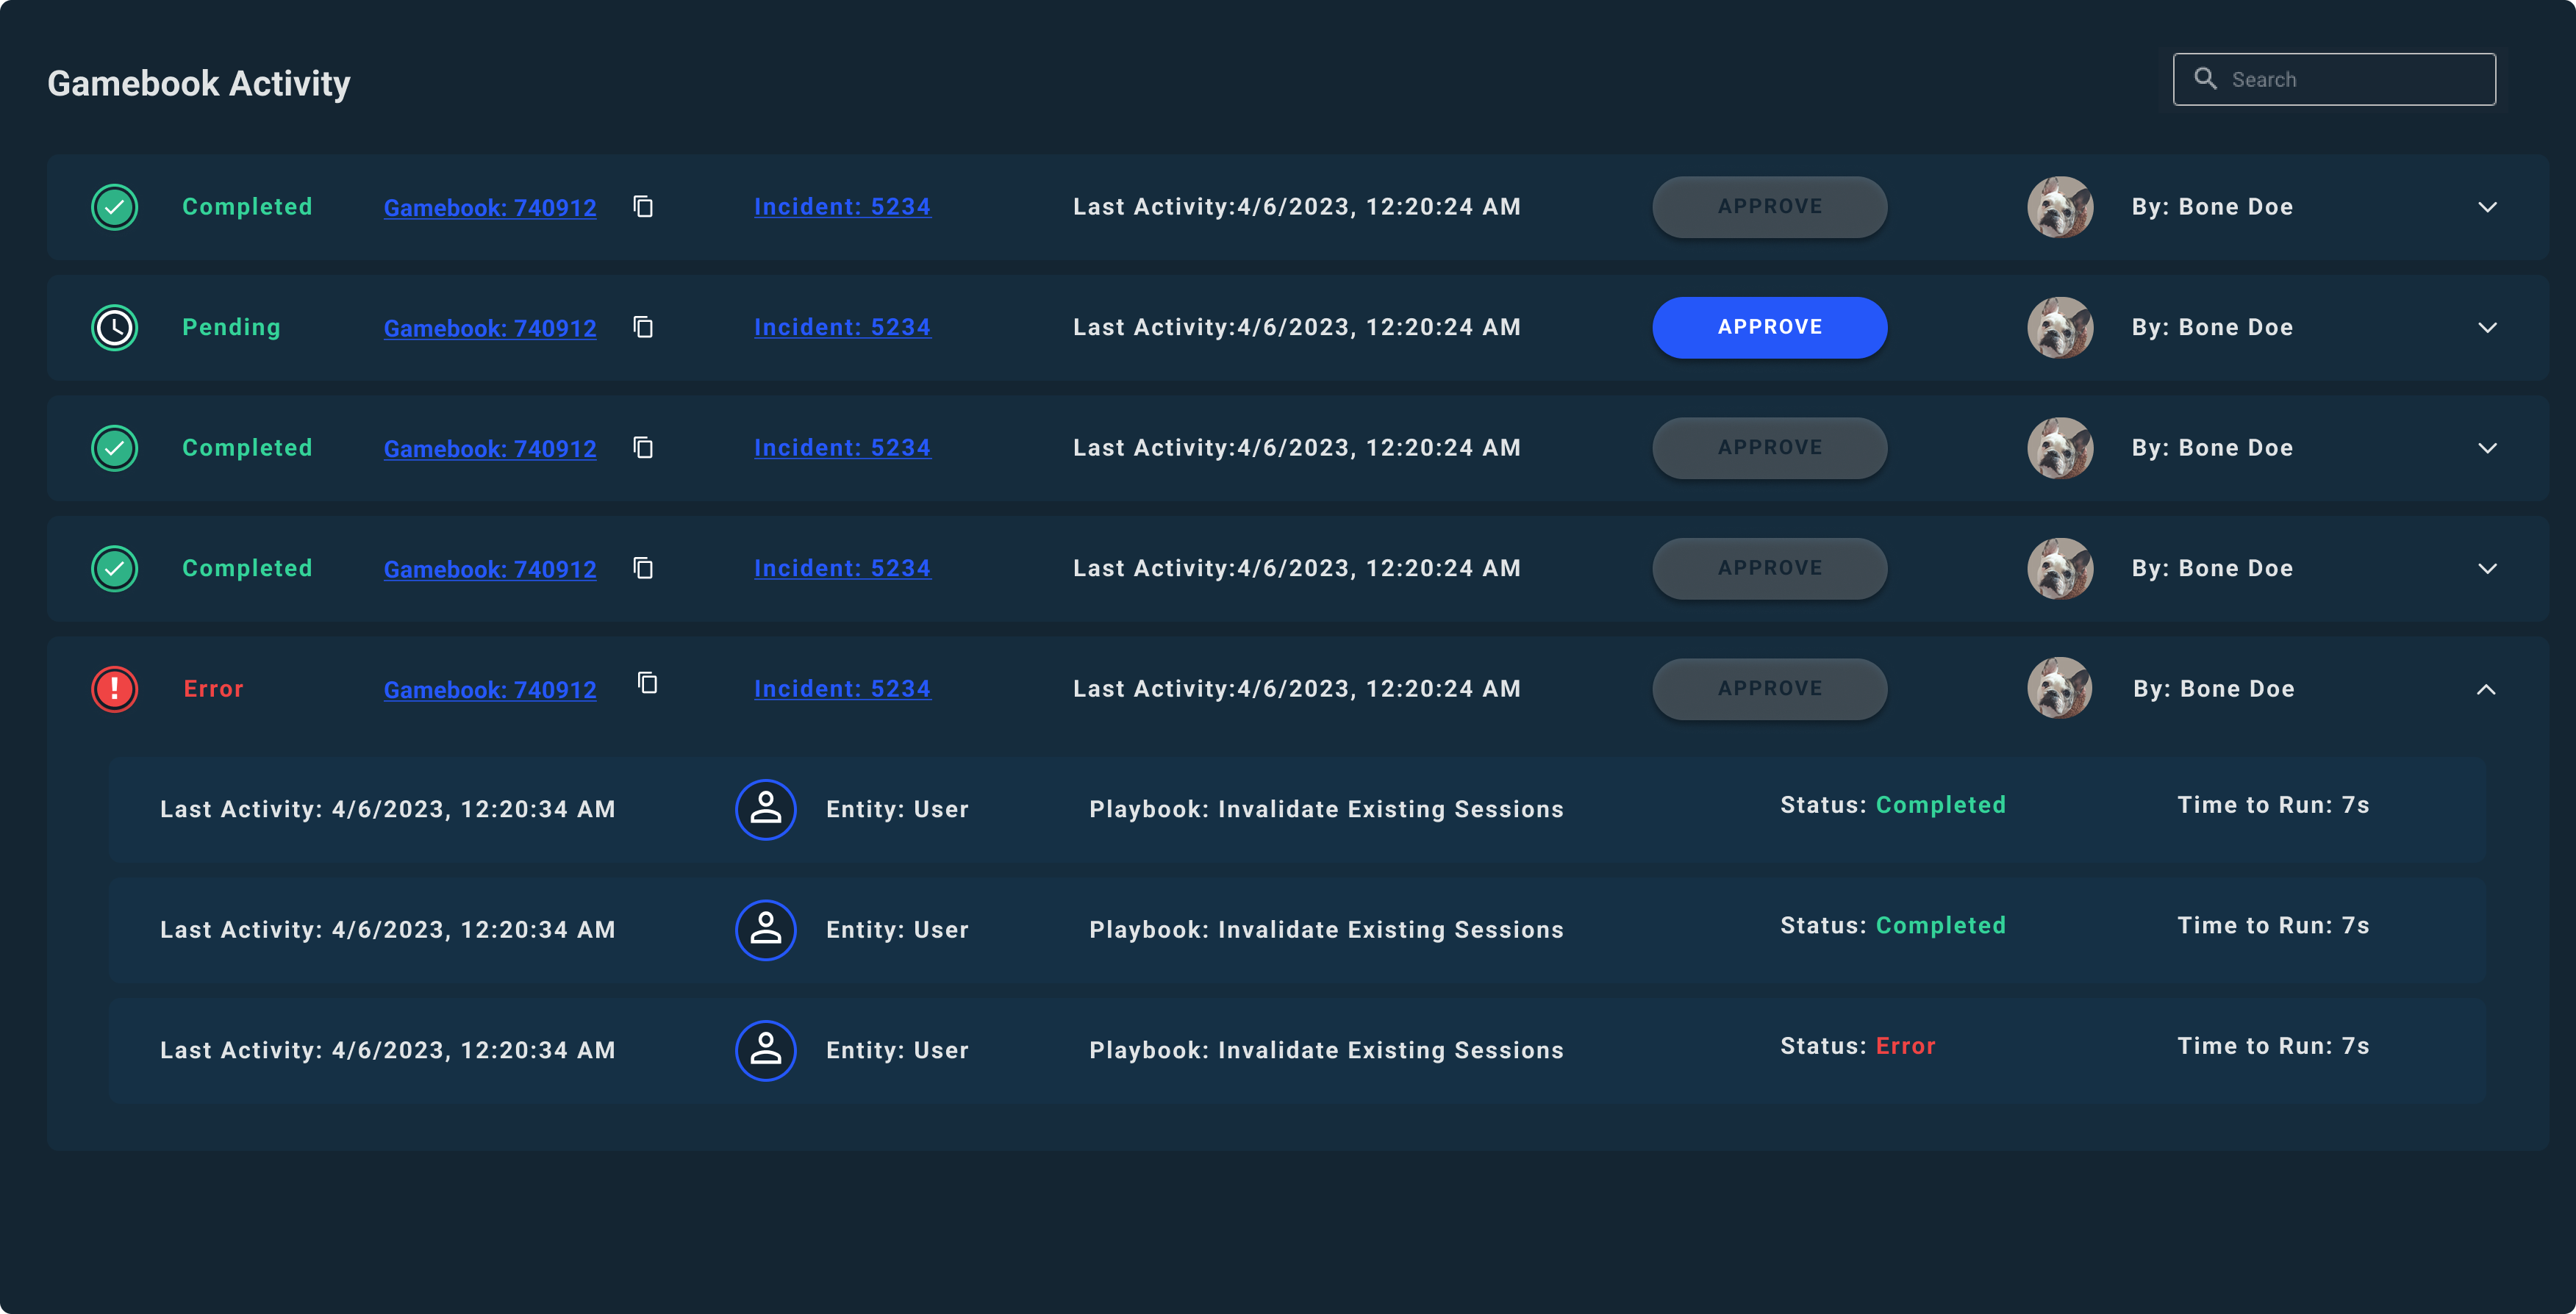This screenshot has height=1314, width=2576.
Task: Click Bone Doe's avatar in the Pending row
Action: pos(2060,327)
